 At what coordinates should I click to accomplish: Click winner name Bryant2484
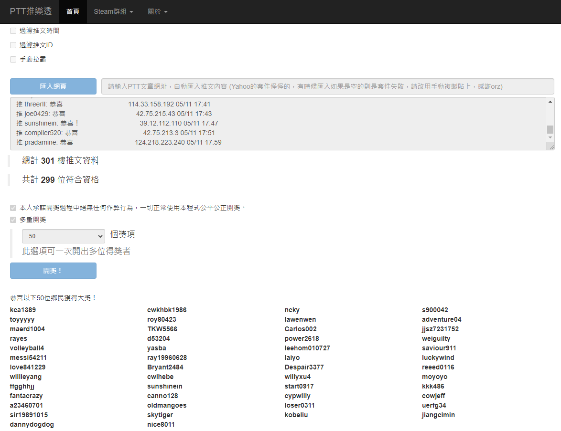[x=165, y=368]
